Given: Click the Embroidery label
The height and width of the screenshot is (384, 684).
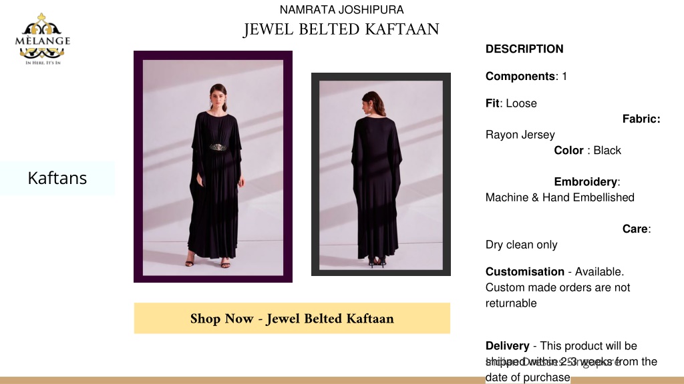Looking at the screenshot, I should (586, 181).
